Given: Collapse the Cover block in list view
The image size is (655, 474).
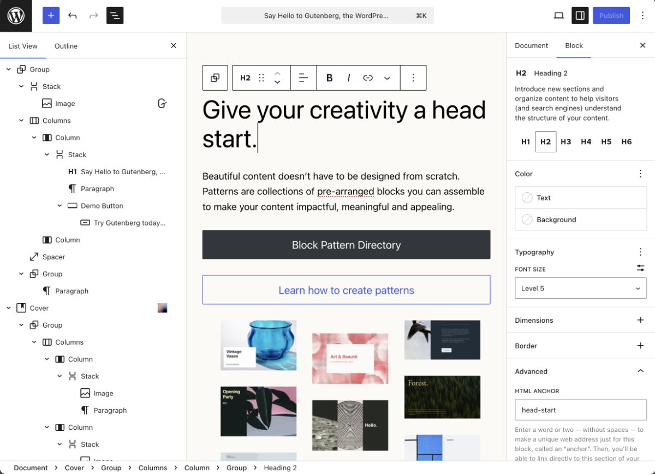Looking at the screenshot, I should 9,308.
